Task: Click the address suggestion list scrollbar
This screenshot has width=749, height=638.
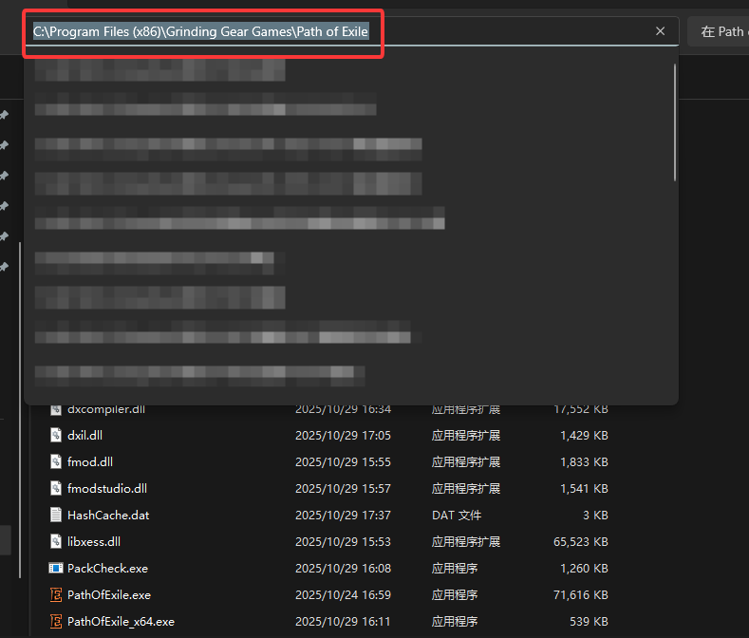Action: point(675,122)
